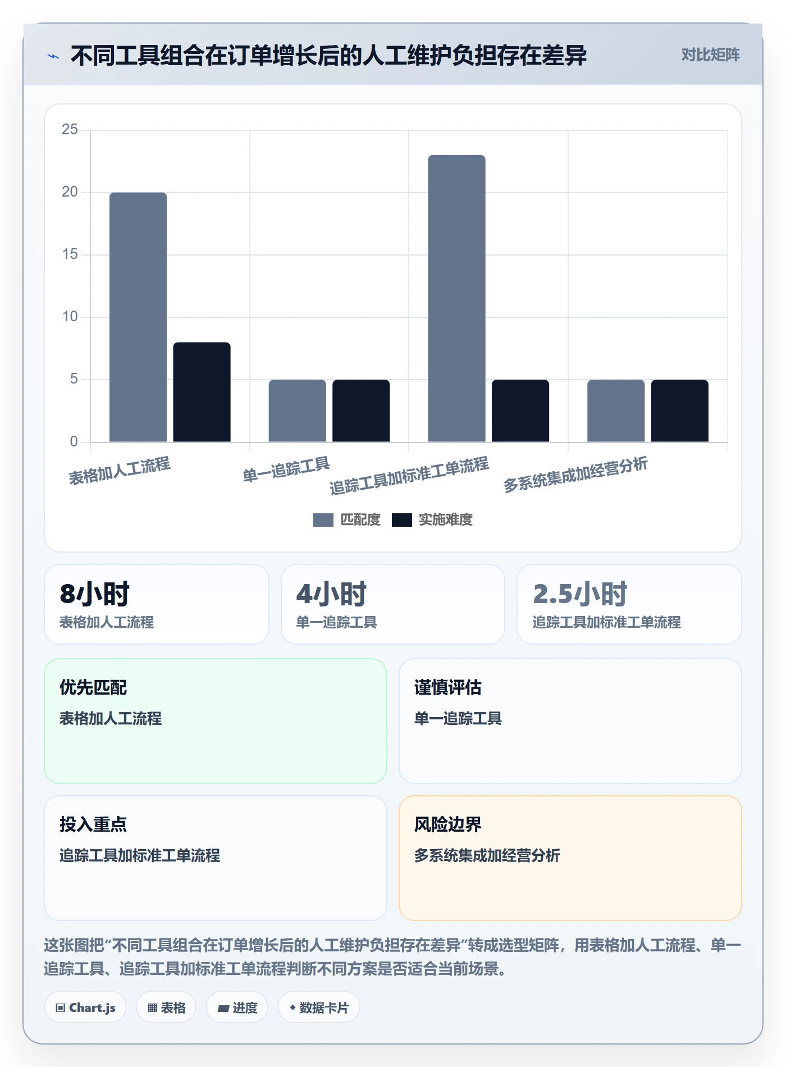Click the 表格 tag grid icon
Screen dimensions: 786x1067
point(152,1008)
